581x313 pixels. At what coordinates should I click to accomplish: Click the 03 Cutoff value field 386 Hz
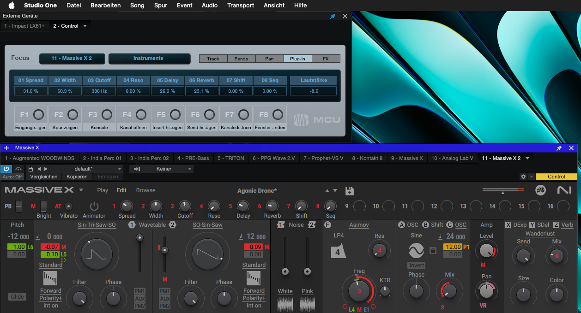tap(99, 91)
